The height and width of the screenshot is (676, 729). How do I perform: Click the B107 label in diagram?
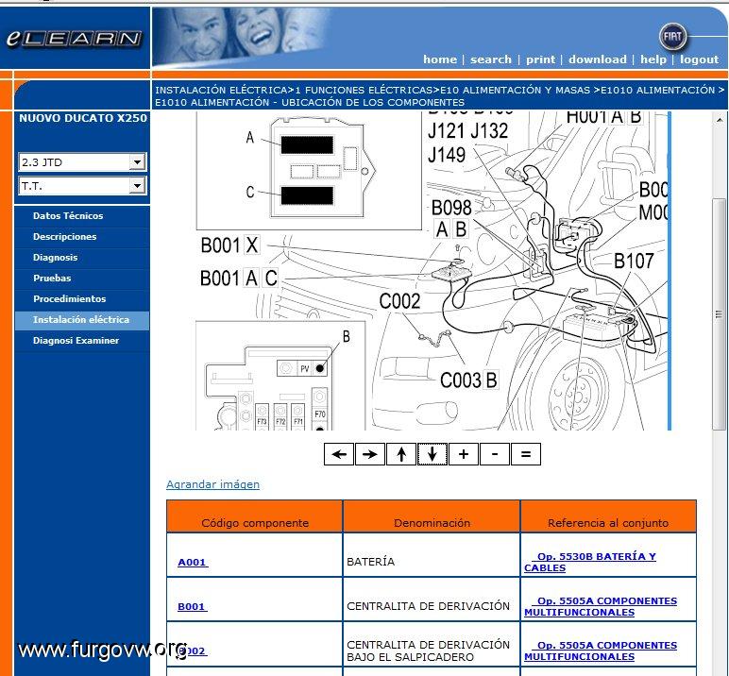(x=634, y=261)
